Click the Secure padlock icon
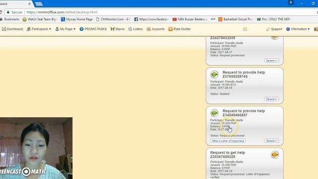 tap(8, 12)
